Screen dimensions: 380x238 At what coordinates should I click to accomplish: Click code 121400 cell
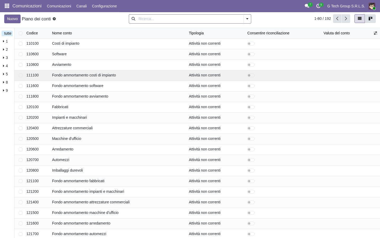[x=32, y=202]
